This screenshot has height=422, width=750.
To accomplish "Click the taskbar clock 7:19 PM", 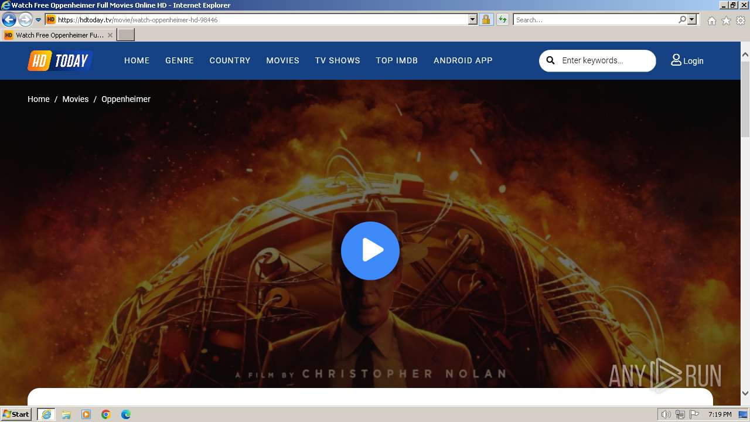I will (x=720, y=414).
